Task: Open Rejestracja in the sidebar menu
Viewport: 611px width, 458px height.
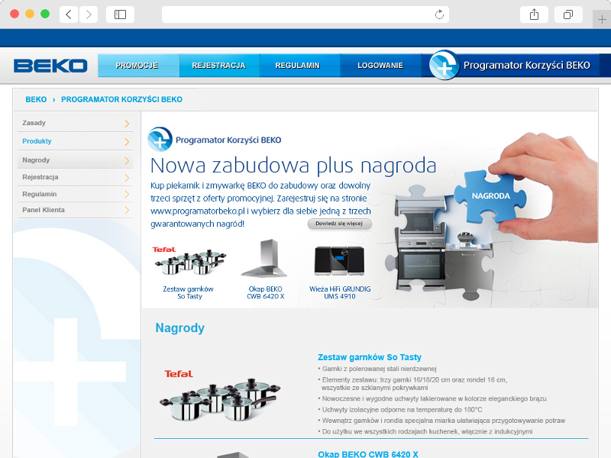Action: [75, 177]
